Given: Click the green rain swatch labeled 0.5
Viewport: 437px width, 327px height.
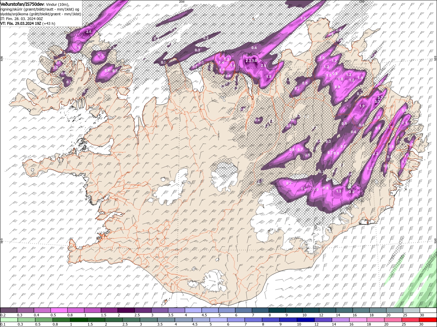Looking at the screenshot, I should click(44, 320).
